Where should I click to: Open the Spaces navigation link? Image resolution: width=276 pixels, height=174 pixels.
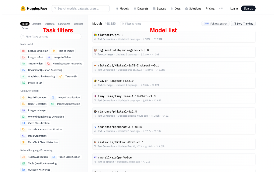click(159, 9)
